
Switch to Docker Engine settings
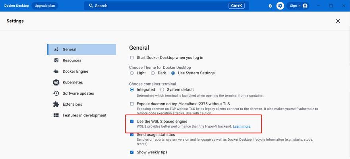point(82,72)
